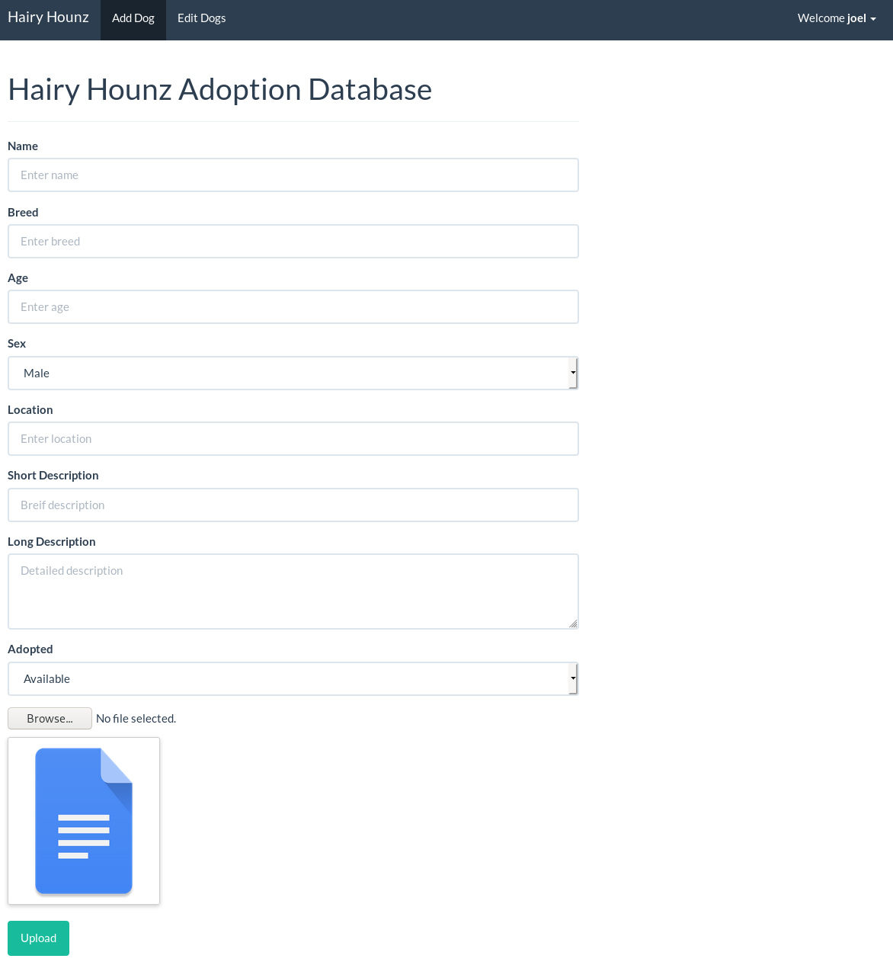Switch to the Edit Dogs tab
893x965 pixels.
coord(202,18)
